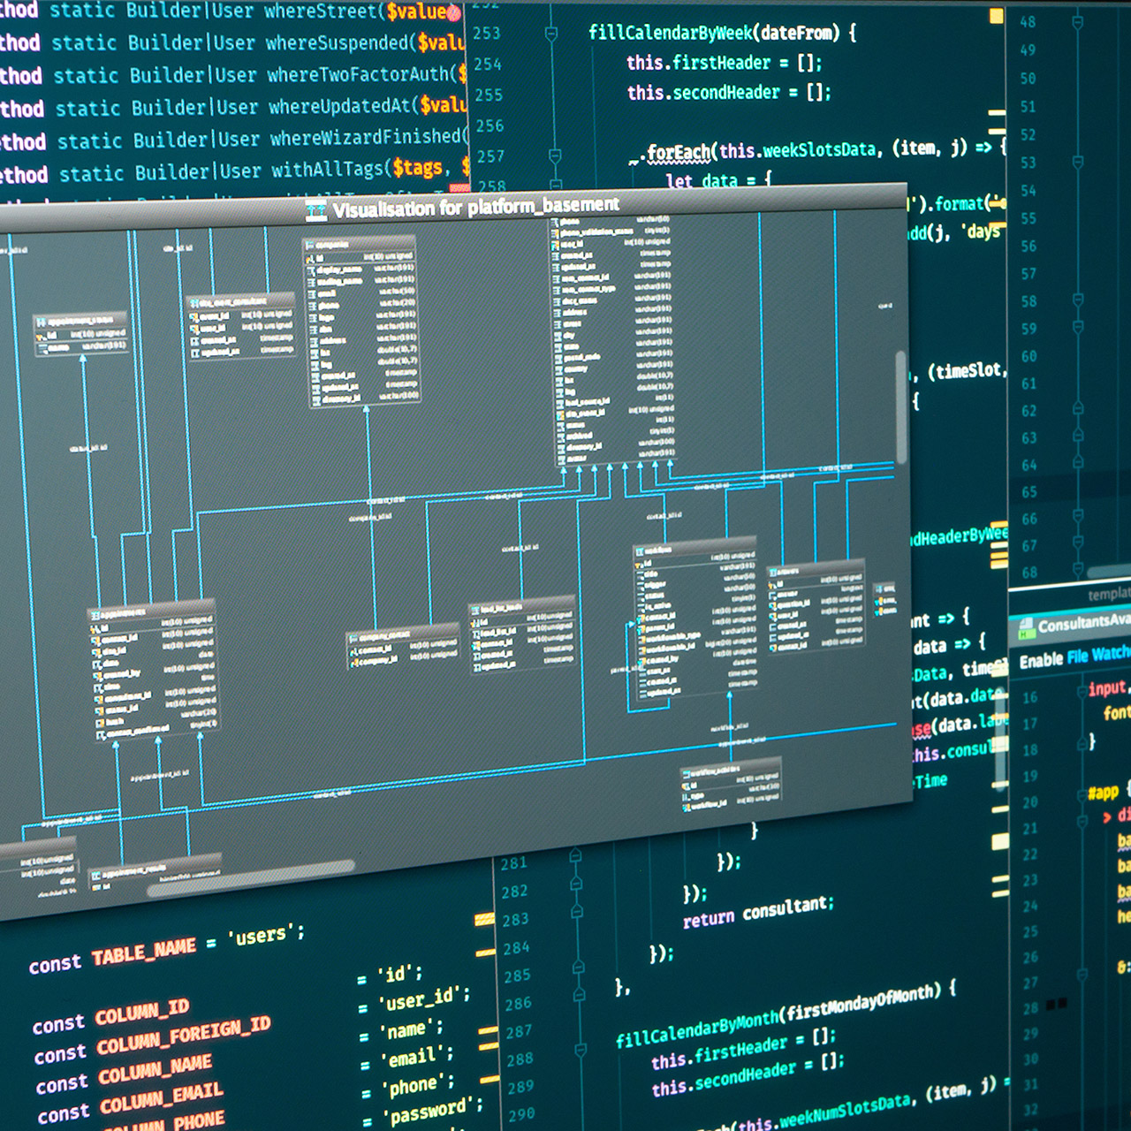The width and height of the screenshot is (1131, 1131).
Task: Click the diagram window's vertical scrollbar
Action: [x=900, y=406]
